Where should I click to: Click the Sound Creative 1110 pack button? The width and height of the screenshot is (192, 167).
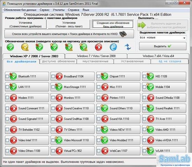coord(73,108)
